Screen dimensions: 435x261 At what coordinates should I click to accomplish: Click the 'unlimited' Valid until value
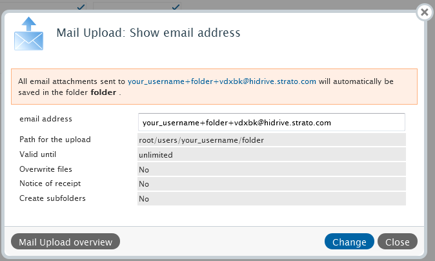[x=156, y=154]
